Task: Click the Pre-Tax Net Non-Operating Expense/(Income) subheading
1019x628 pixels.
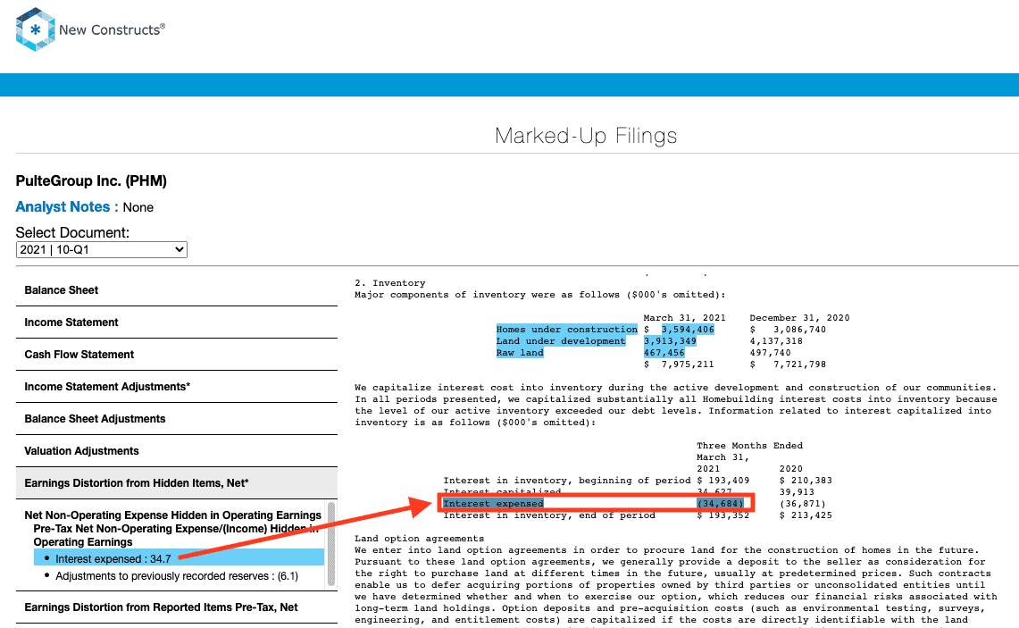Action: (176, 535)
